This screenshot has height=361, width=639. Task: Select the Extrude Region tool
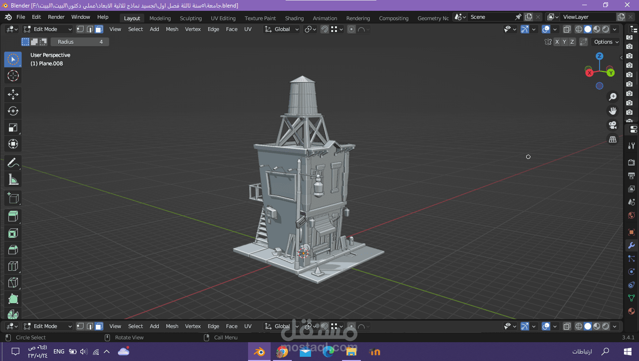point(13,216)
